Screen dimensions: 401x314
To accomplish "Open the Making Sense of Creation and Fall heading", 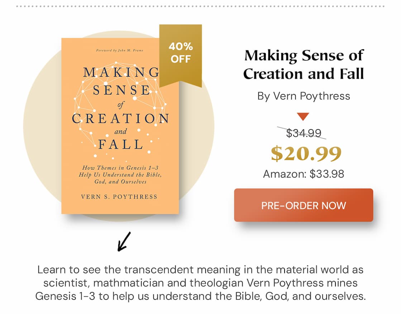I will (x=303, y=65).
